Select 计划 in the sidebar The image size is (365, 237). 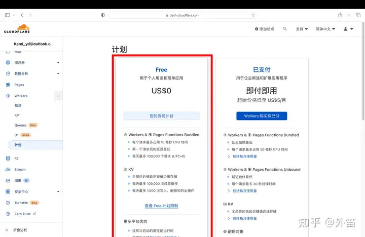(35, 145)
